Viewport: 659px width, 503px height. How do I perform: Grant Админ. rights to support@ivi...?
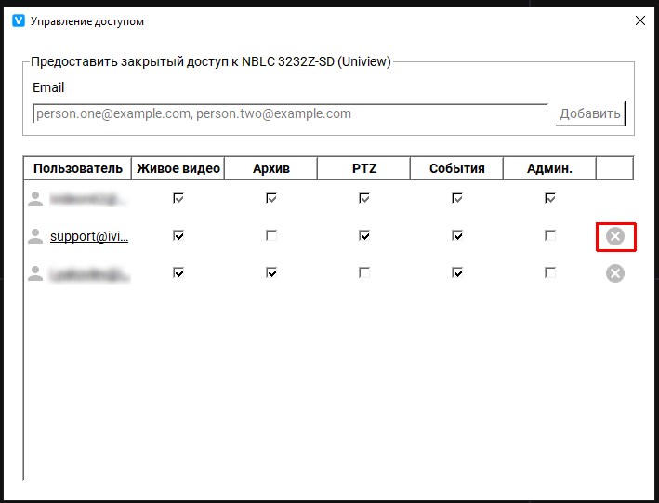click(x=550, y=236)
